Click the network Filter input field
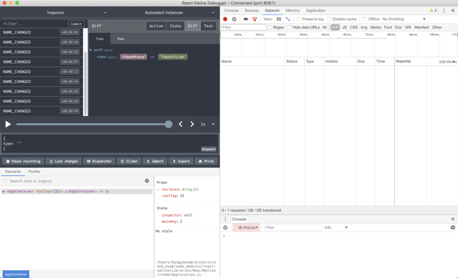Screen dimensions: 458x278 [x=244, y=27]
